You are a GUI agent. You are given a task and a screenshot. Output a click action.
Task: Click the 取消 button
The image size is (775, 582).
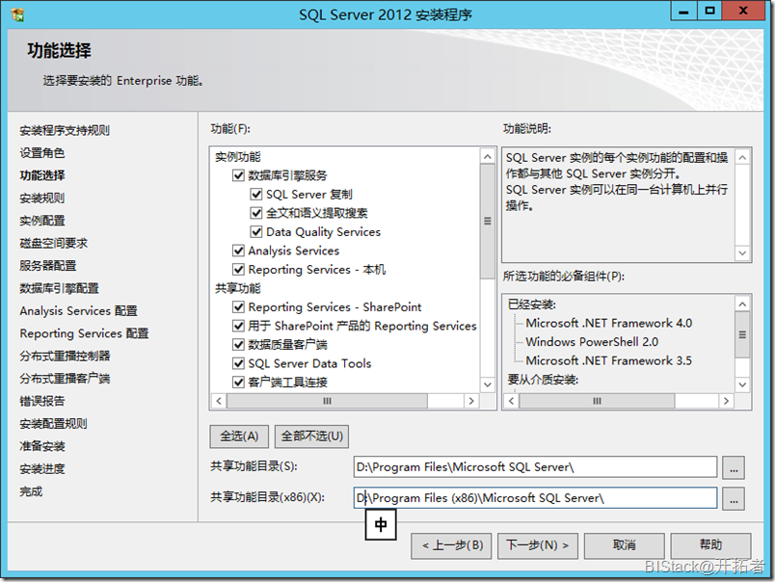click(x=625, y=545)
